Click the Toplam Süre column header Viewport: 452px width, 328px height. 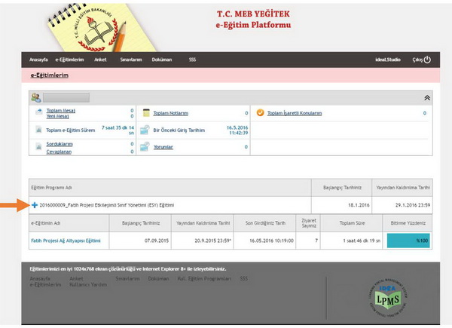pyautogui.click(x=352, y=223)
